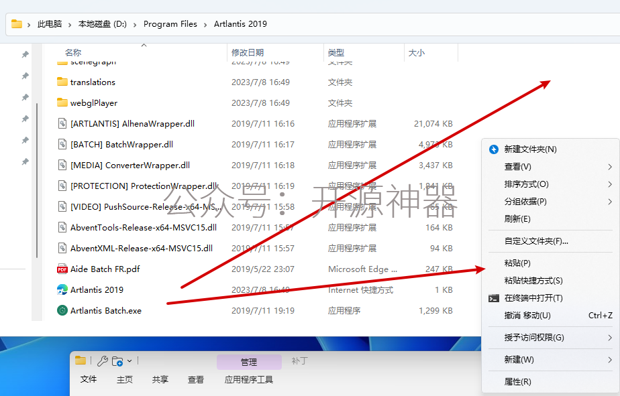Screen dimensions: 620x396
Task: Select the purple 管理 tab in 补丁 window
Action: (x=249, y=362)
